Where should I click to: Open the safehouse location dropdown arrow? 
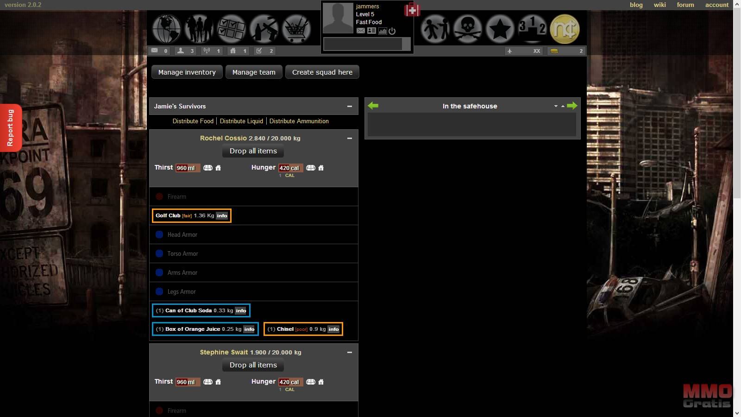pos(556,106)
